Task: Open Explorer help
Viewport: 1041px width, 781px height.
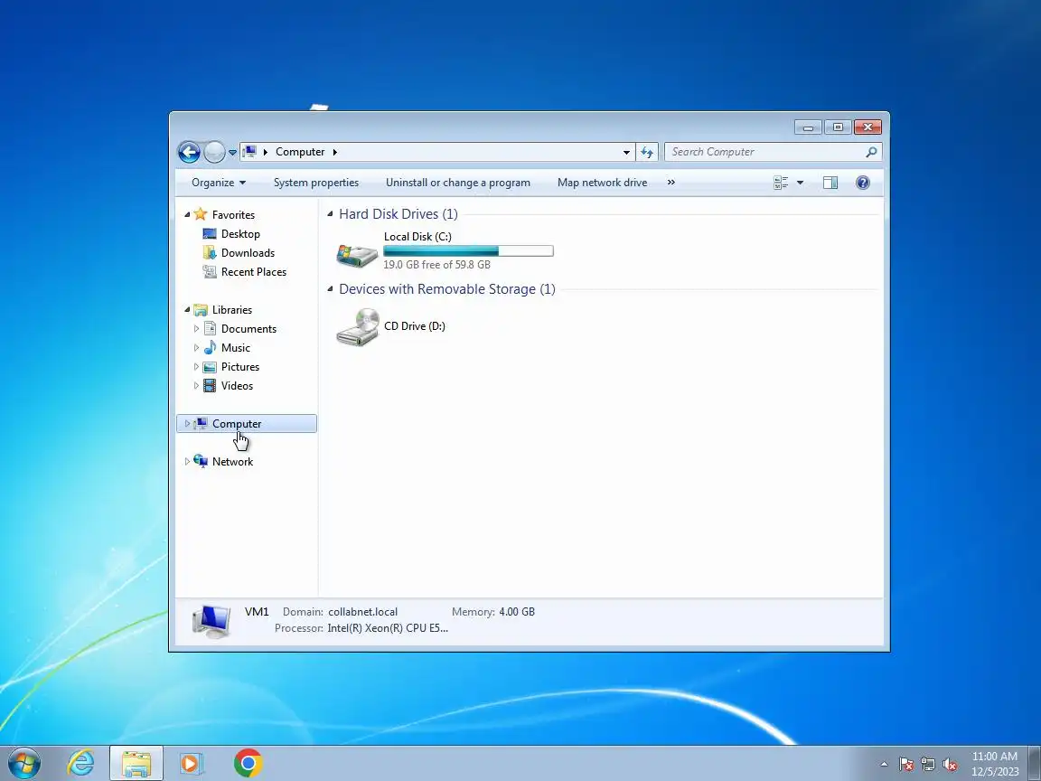Action: pyautogui.click(x=862, y=183)
